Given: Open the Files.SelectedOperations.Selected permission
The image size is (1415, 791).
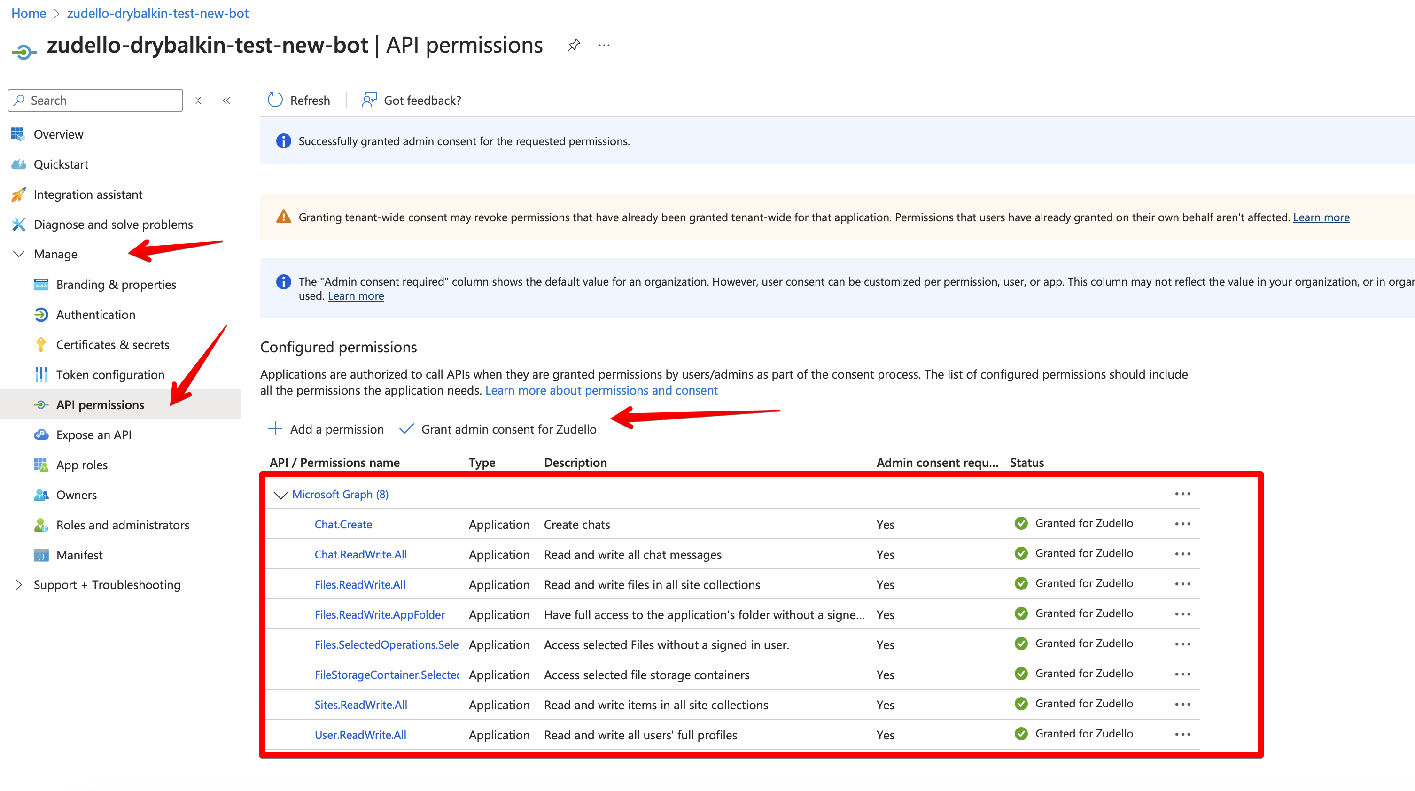Looking at the screenshot, I should (x=387, y=645).
